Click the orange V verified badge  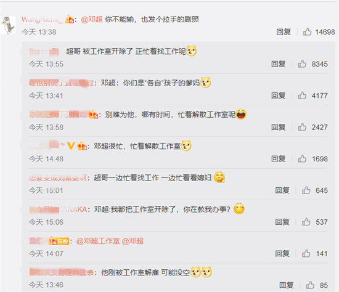tap(71, 146)
